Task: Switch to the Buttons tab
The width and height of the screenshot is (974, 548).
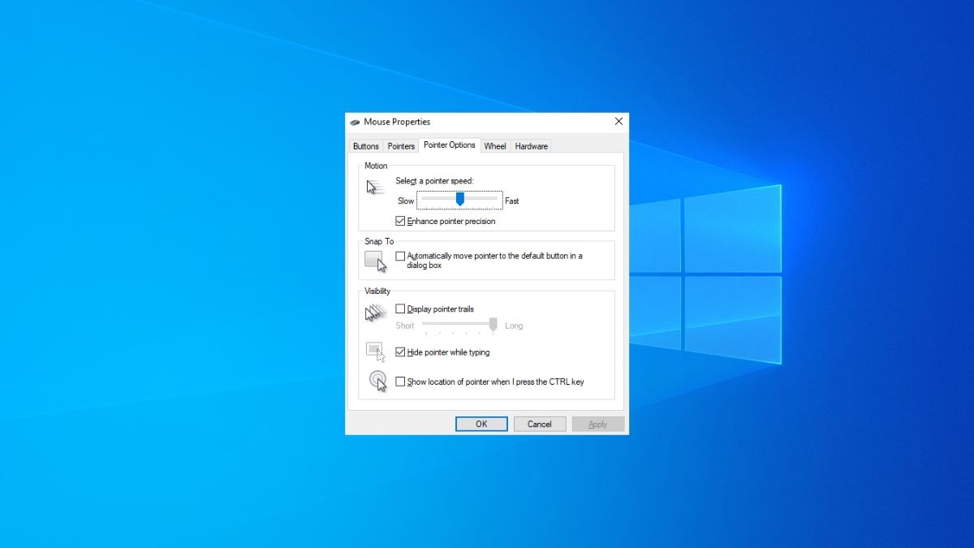Action: click(366, 146)
